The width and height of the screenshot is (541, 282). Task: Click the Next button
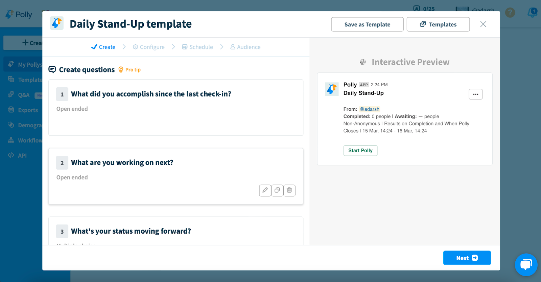click(467, 258)
